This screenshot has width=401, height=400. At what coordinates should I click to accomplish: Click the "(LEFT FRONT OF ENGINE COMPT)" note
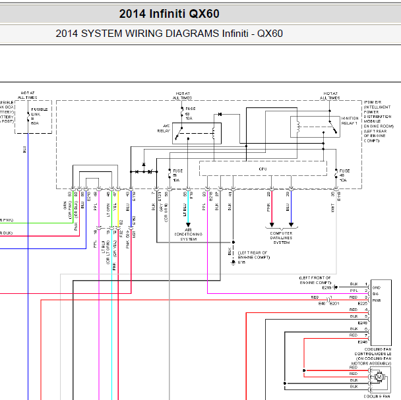(x=315, y=280)
